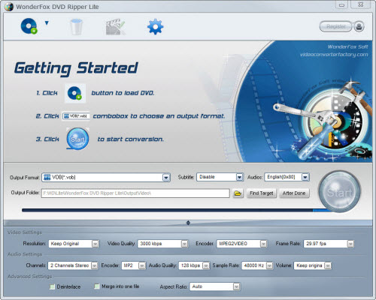Enable the Merge into one file checkbox
Screen dimensions: 376x300
pyautogui.click(x=97, y=286)
